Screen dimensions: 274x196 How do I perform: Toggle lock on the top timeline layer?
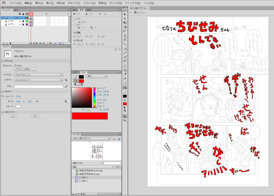coord(23,18)
